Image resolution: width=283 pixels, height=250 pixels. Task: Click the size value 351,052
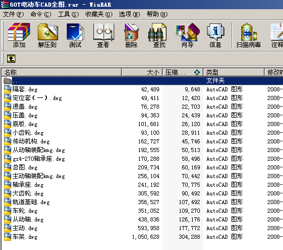tap(148, 211)
